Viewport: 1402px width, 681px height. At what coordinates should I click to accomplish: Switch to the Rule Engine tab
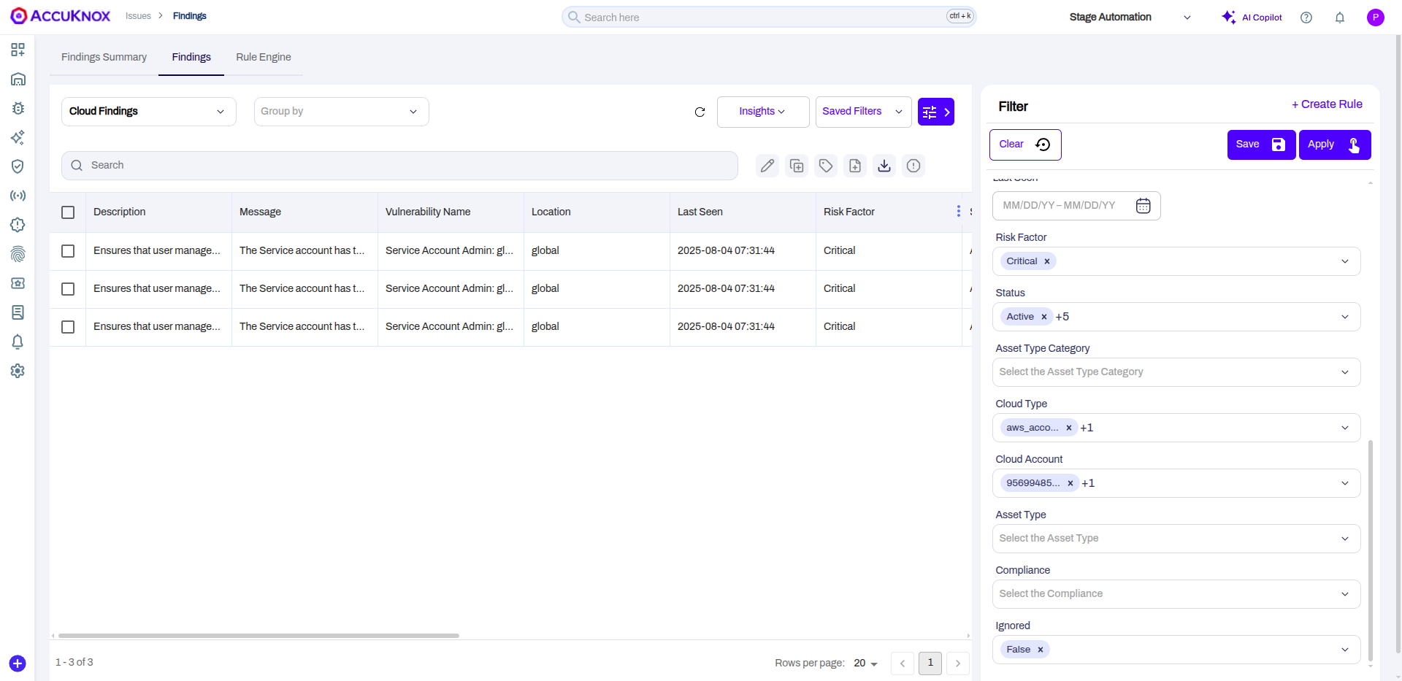263,57
